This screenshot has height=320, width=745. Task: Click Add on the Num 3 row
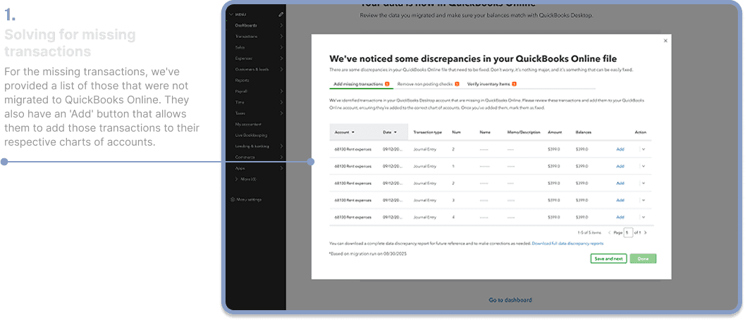tap(620, 200)
